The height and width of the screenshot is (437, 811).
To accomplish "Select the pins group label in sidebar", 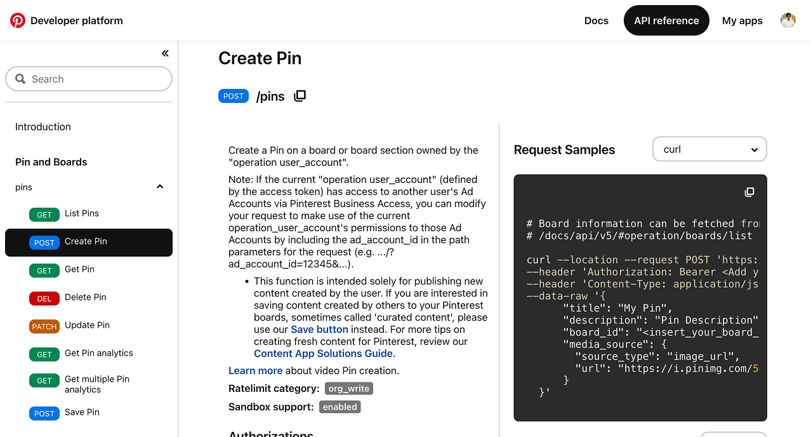I will point(23,187).
